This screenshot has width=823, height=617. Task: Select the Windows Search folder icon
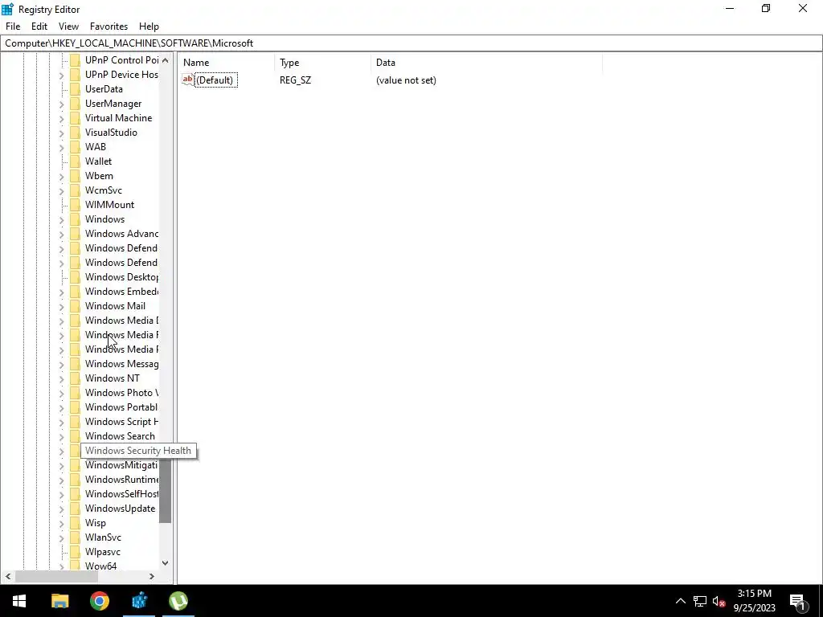click(75, 436)
